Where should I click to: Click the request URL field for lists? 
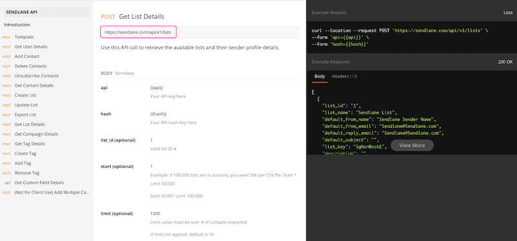[200, 32]
